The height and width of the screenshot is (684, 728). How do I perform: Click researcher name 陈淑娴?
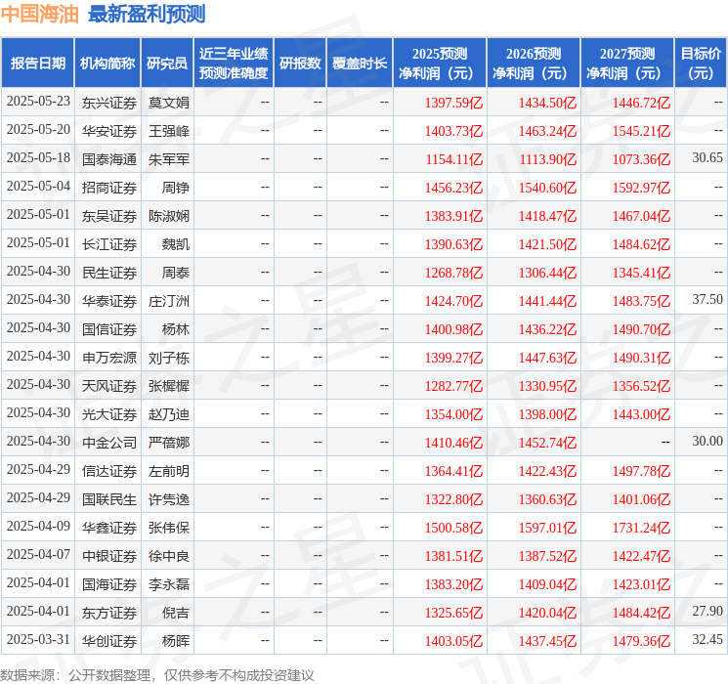(x=168, y=216)
